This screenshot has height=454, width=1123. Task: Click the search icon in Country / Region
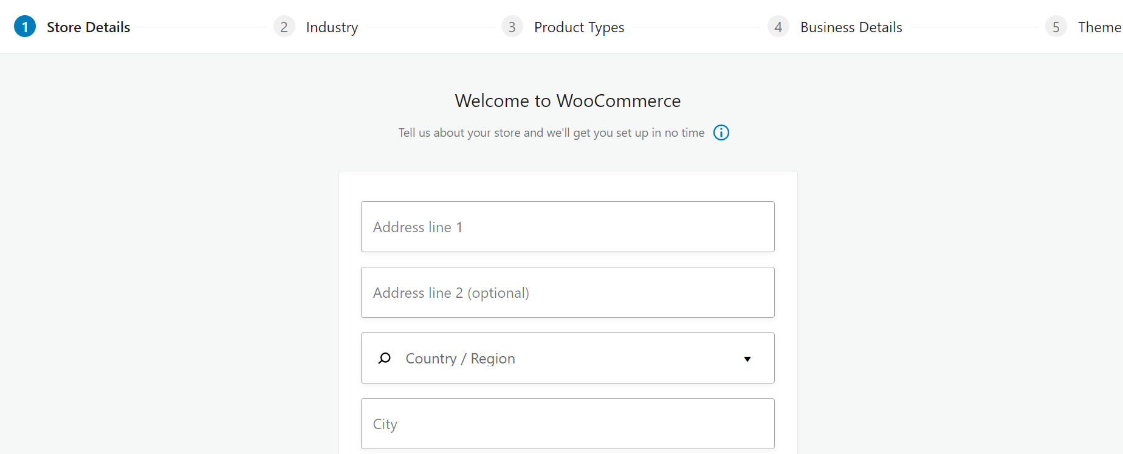(x=384, y=358)
